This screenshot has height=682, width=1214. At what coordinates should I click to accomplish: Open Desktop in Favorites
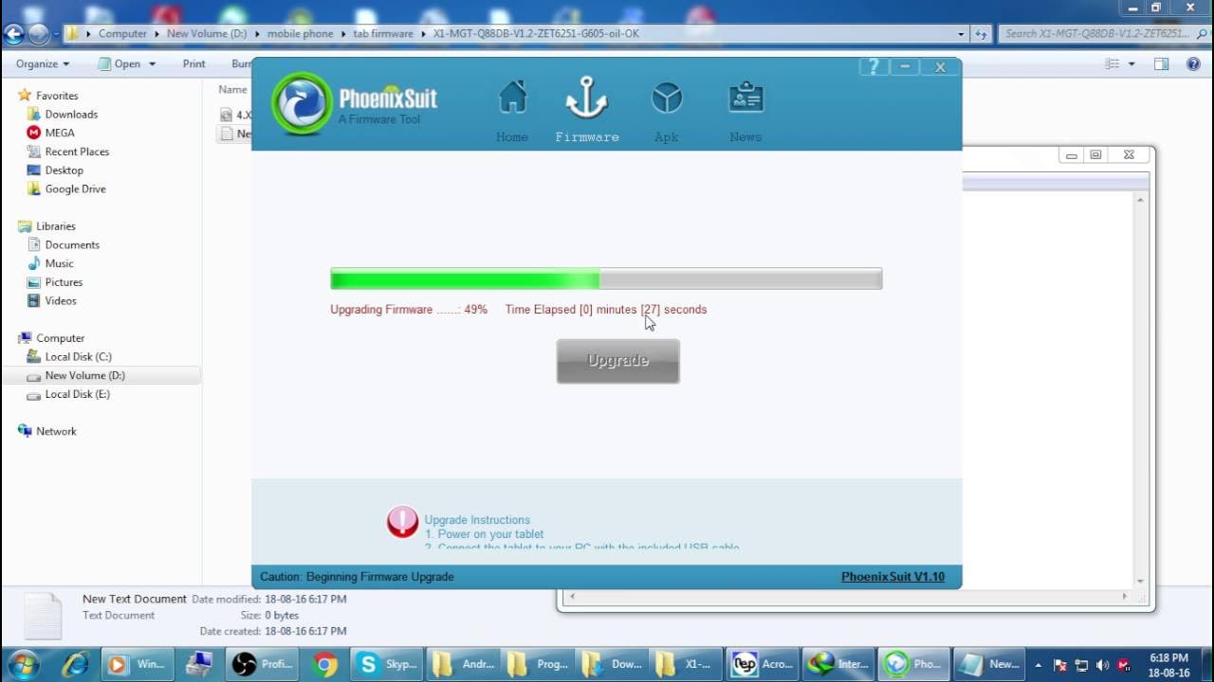point(64,170)
